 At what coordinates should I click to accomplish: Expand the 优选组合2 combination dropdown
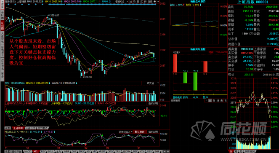tap(126, 132)
